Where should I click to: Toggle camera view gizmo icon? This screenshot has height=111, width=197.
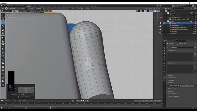pos(160,30)
